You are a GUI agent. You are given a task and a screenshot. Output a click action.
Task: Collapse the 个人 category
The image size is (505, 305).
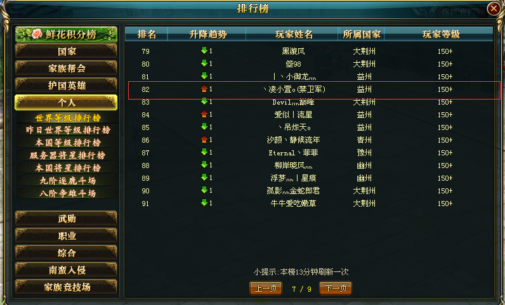point(67,103)
